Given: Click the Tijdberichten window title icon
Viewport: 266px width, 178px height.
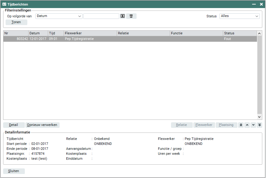Looking at the screenshot, I should coord(4,4).
